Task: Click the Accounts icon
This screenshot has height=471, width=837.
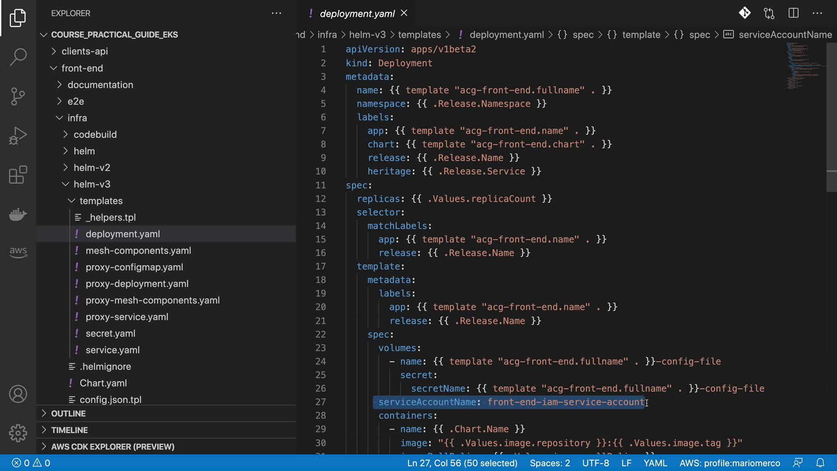Action: [18, 394]
